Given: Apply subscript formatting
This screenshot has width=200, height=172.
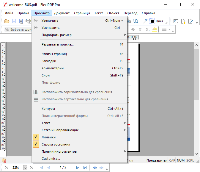Looking at the screenshot, I should [x=148, y=29].
